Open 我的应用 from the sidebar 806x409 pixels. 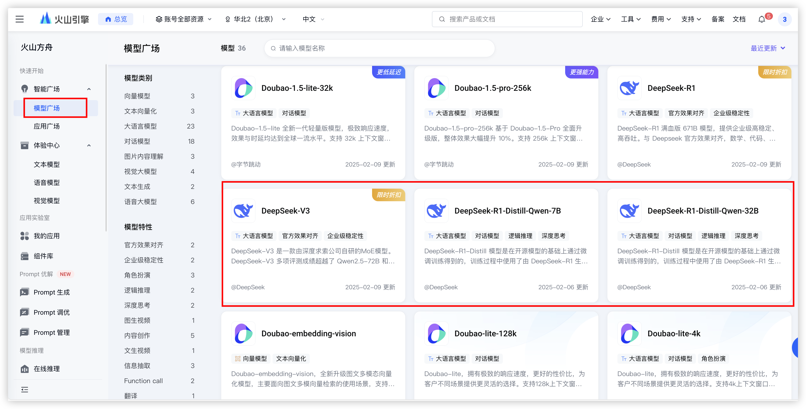(46, 236)
